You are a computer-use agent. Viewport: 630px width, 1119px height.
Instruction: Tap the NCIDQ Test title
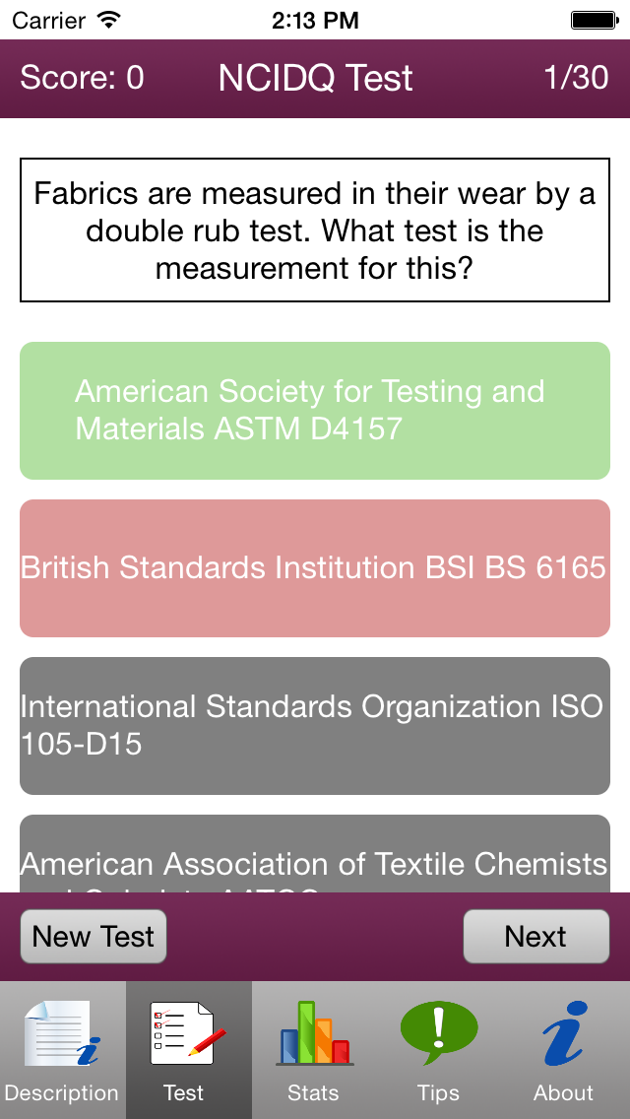pos(315,79)
